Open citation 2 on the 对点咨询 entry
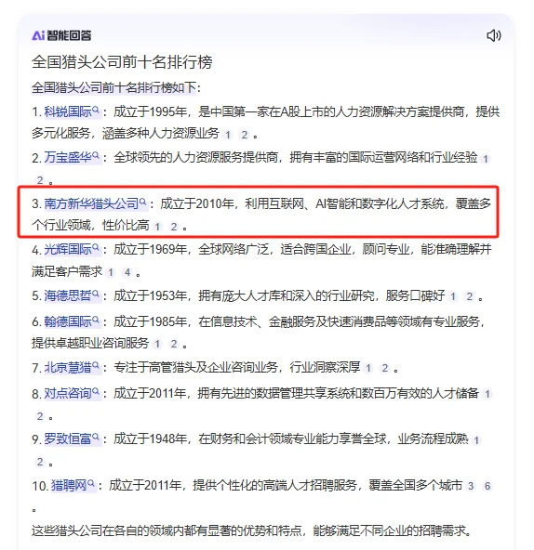Viewport: 534px width, 550px height. (40, 416)
